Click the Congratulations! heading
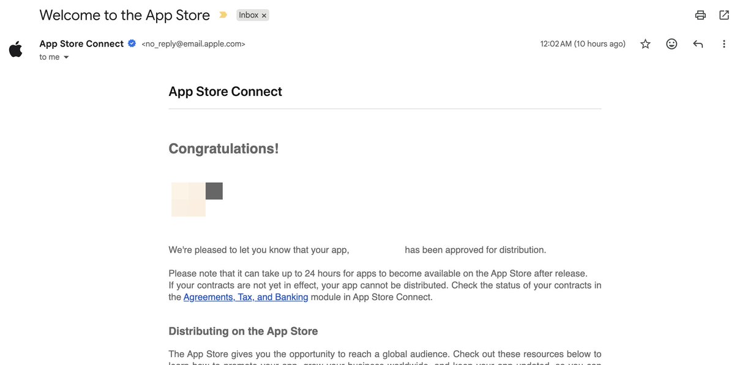 pos(223,149)
